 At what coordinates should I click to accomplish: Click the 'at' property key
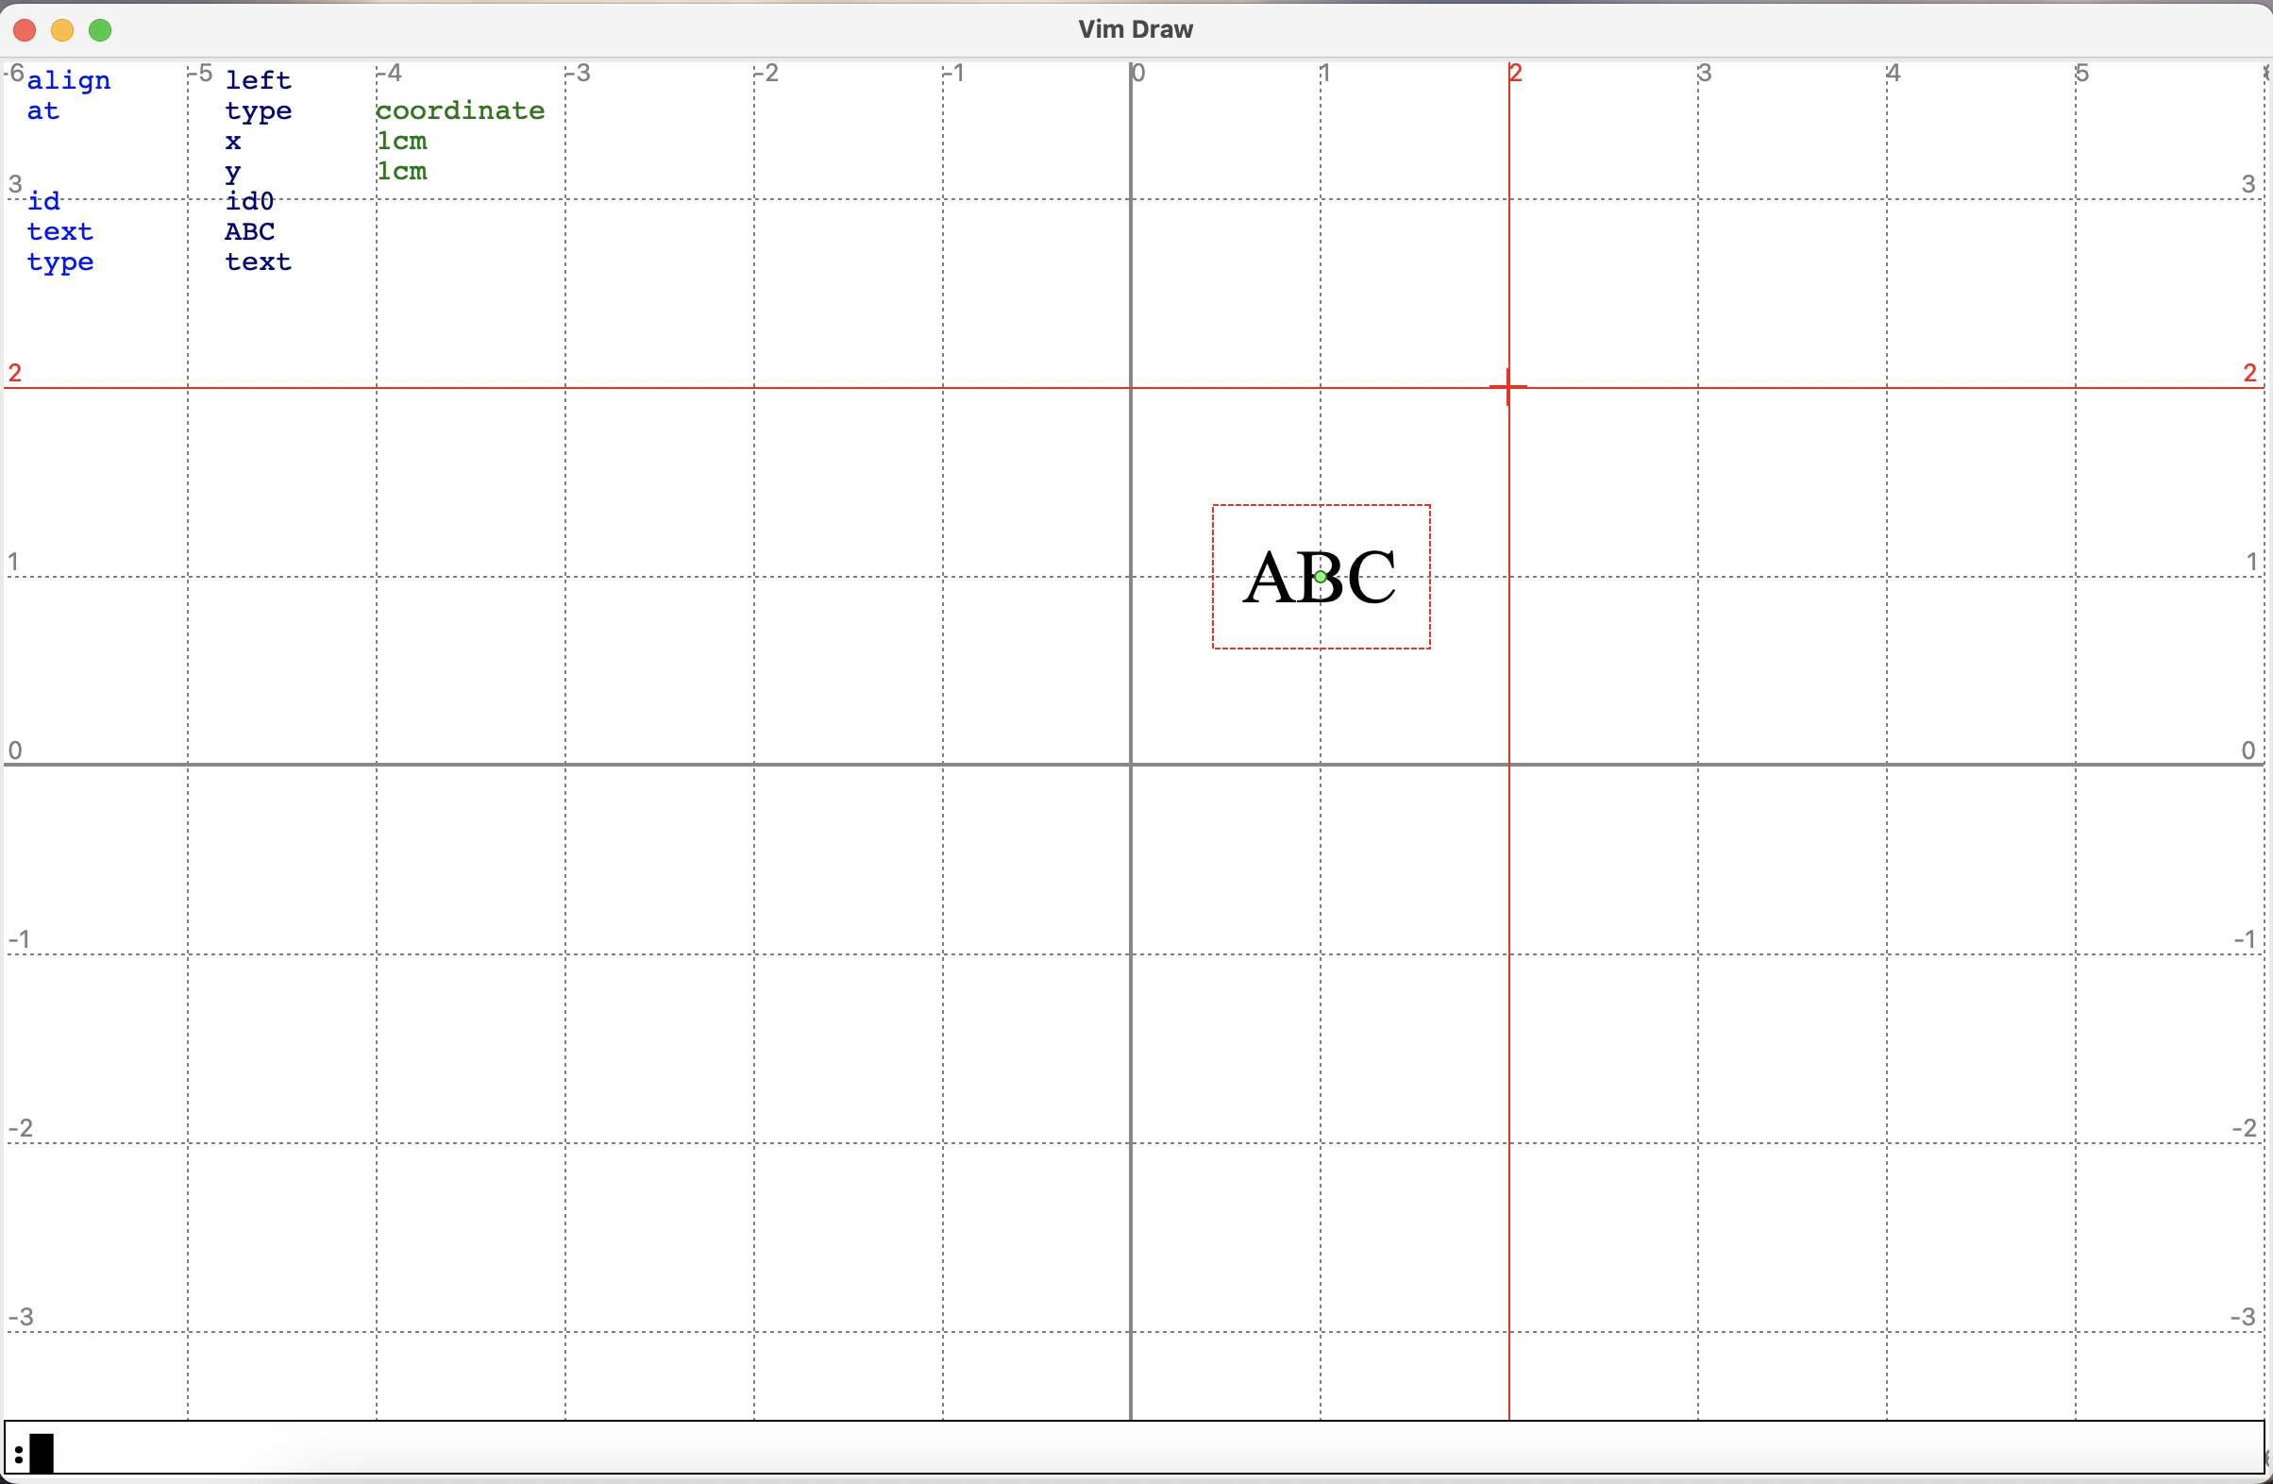point(43,110)
